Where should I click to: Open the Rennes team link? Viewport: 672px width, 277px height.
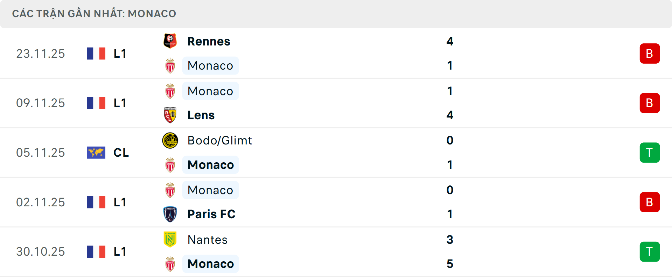(209, 41)
